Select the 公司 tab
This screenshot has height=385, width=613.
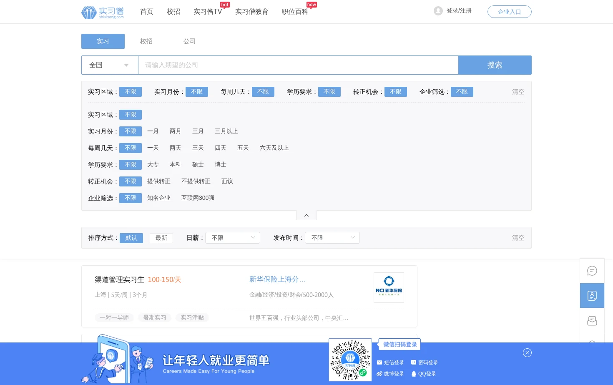pos(190,41)
